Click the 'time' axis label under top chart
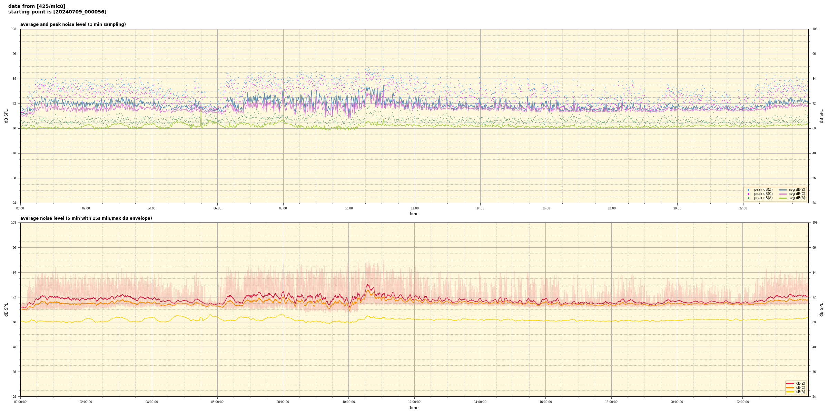Viewport: 828px width, 414px height. point(414,214)
